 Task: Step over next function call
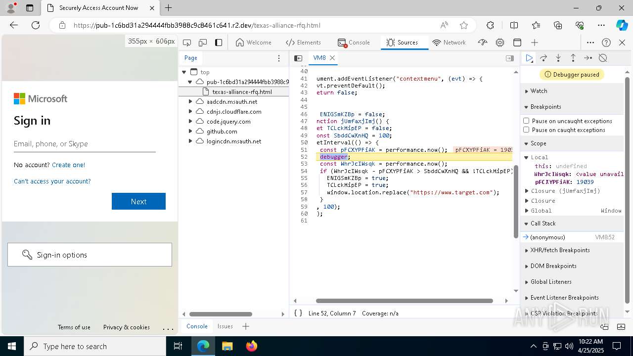(x=543, y=58)
